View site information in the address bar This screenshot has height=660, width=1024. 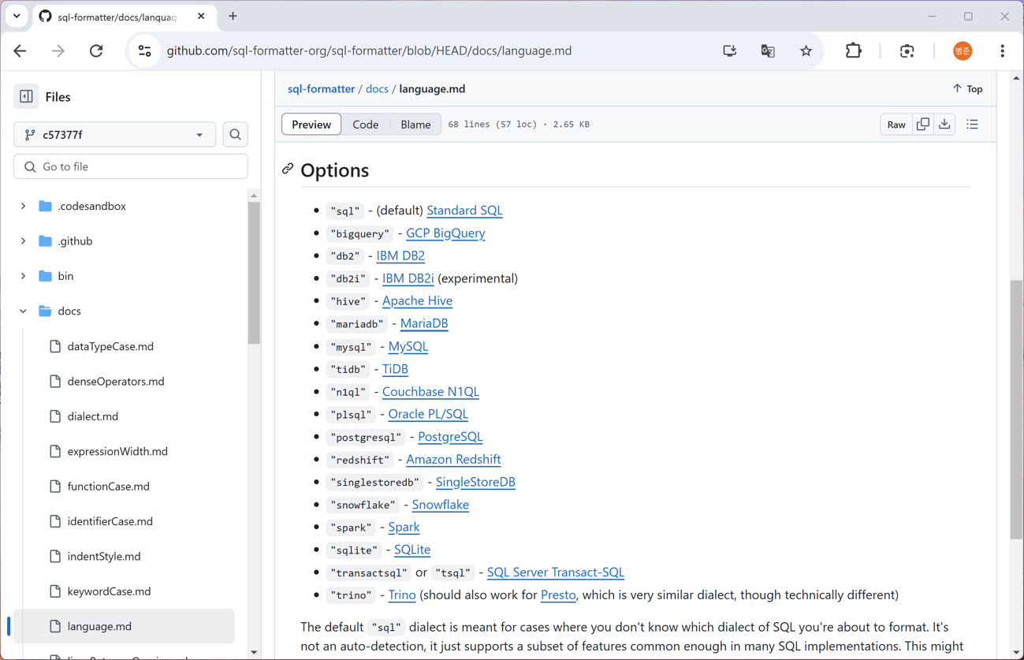(x=145, y=51)
